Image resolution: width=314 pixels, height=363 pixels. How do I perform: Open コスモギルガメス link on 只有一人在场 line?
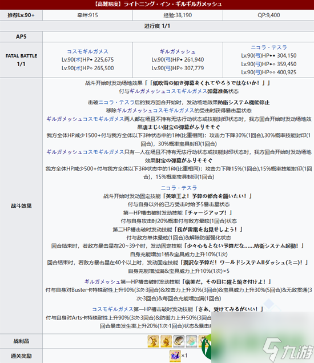(103, 152)
